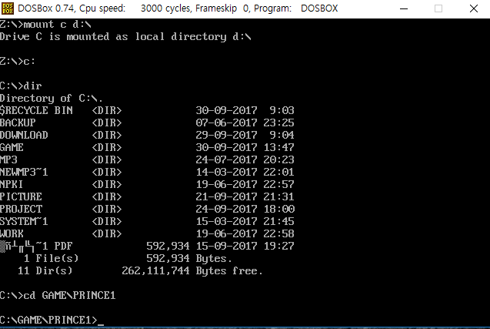Click the '11 Dir(s)' summary text

click(x=45, y=270)
